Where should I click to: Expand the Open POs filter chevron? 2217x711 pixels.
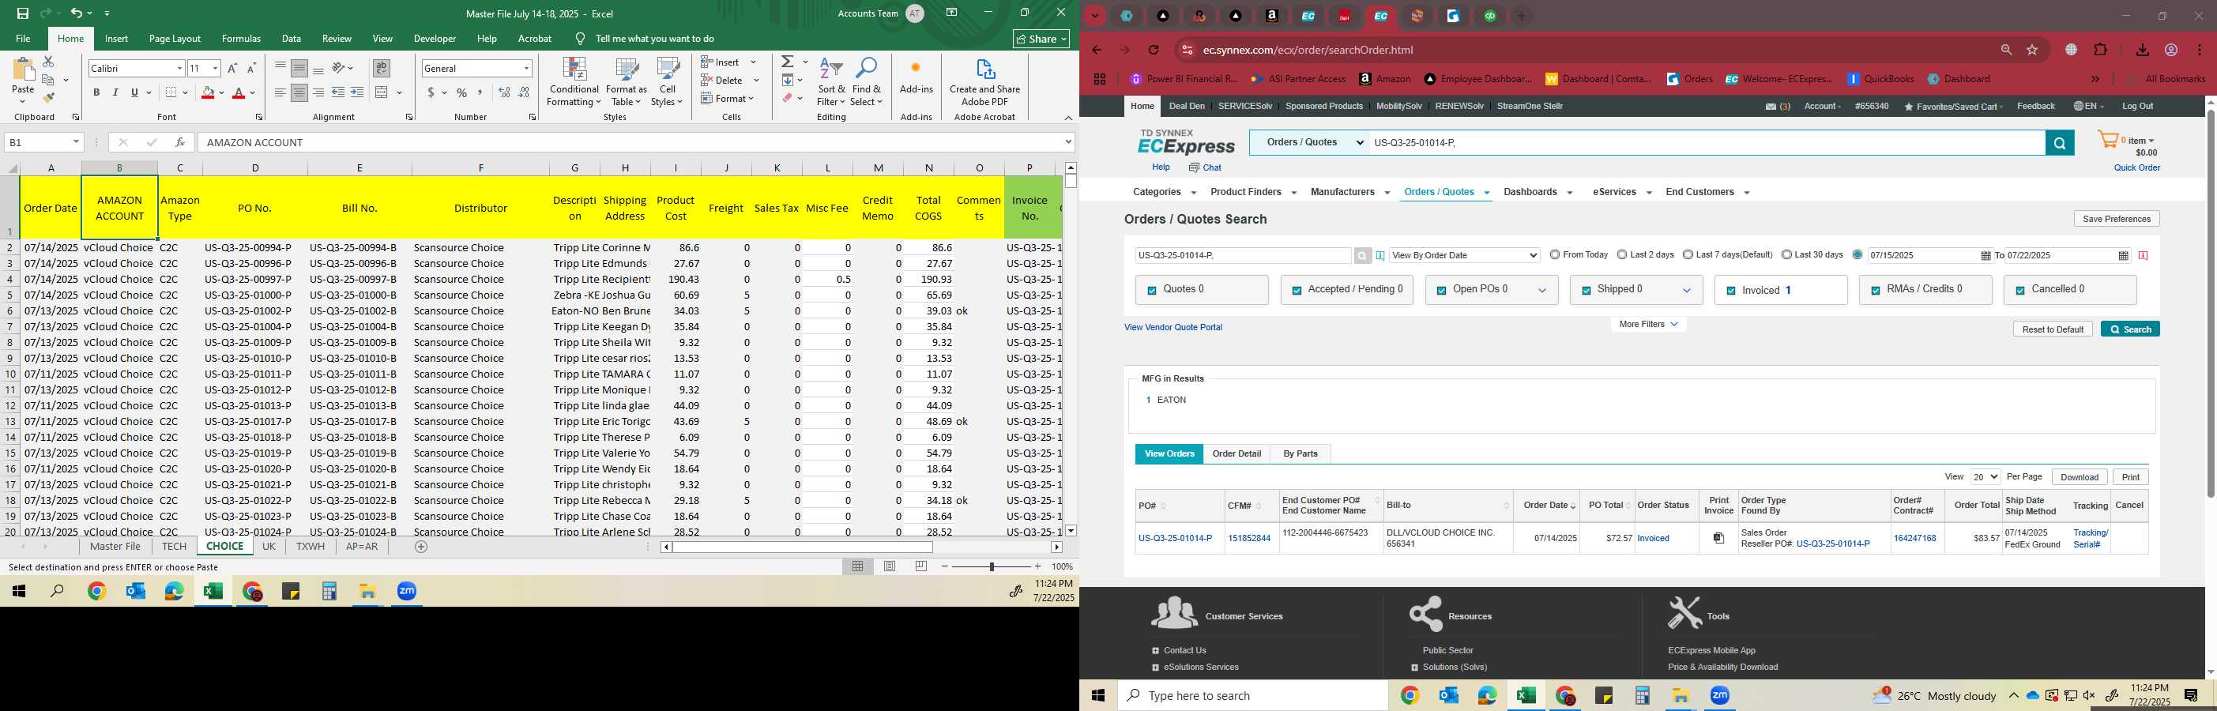point(1542,291)
